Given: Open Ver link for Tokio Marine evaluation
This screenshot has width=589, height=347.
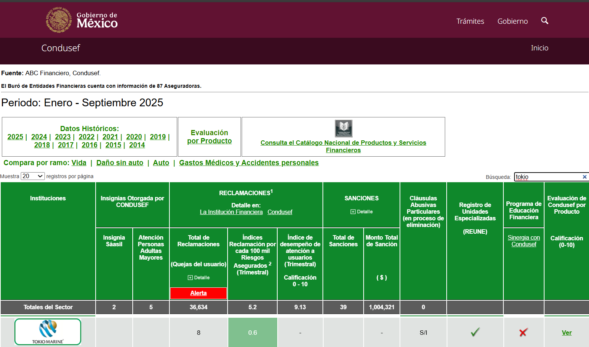Looking at the screenshot, I should [566, 333].
